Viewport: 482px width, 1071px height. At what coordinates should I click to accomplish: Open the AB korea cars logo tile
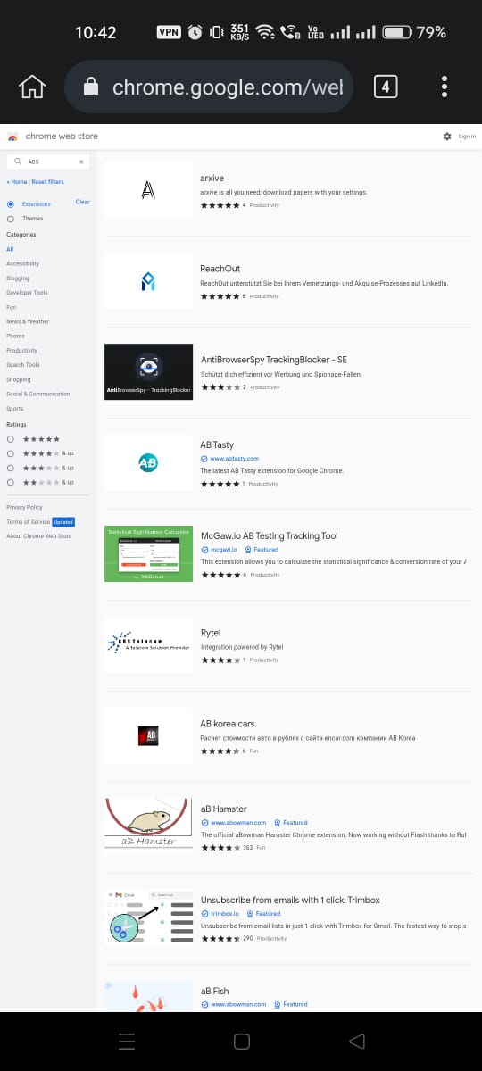pyautogui.click(x=148, y=735)
